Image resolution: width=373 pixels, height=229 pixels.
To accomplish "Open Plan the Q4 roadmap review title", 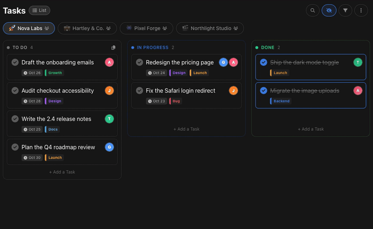I will (x=58, y=147).
